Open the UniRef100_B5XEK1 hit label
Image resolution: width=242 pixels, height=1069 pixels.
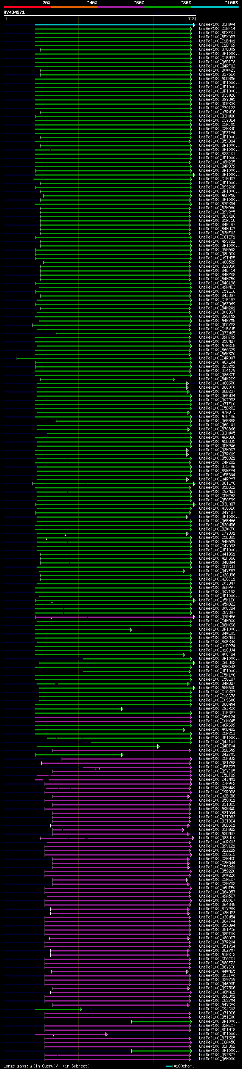point(217,33)
